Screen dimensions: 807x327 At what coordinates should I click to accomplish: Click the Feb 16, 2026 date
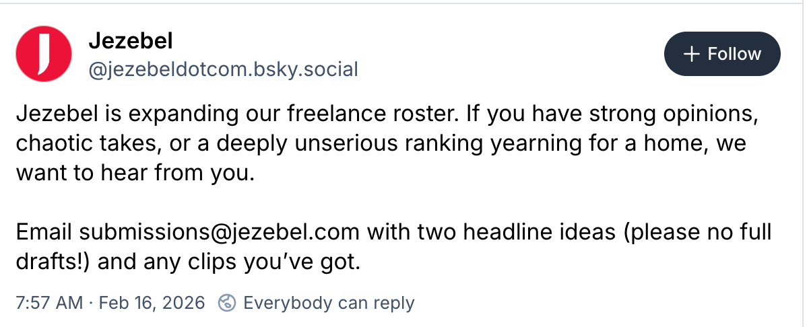(x=152, y=303)
